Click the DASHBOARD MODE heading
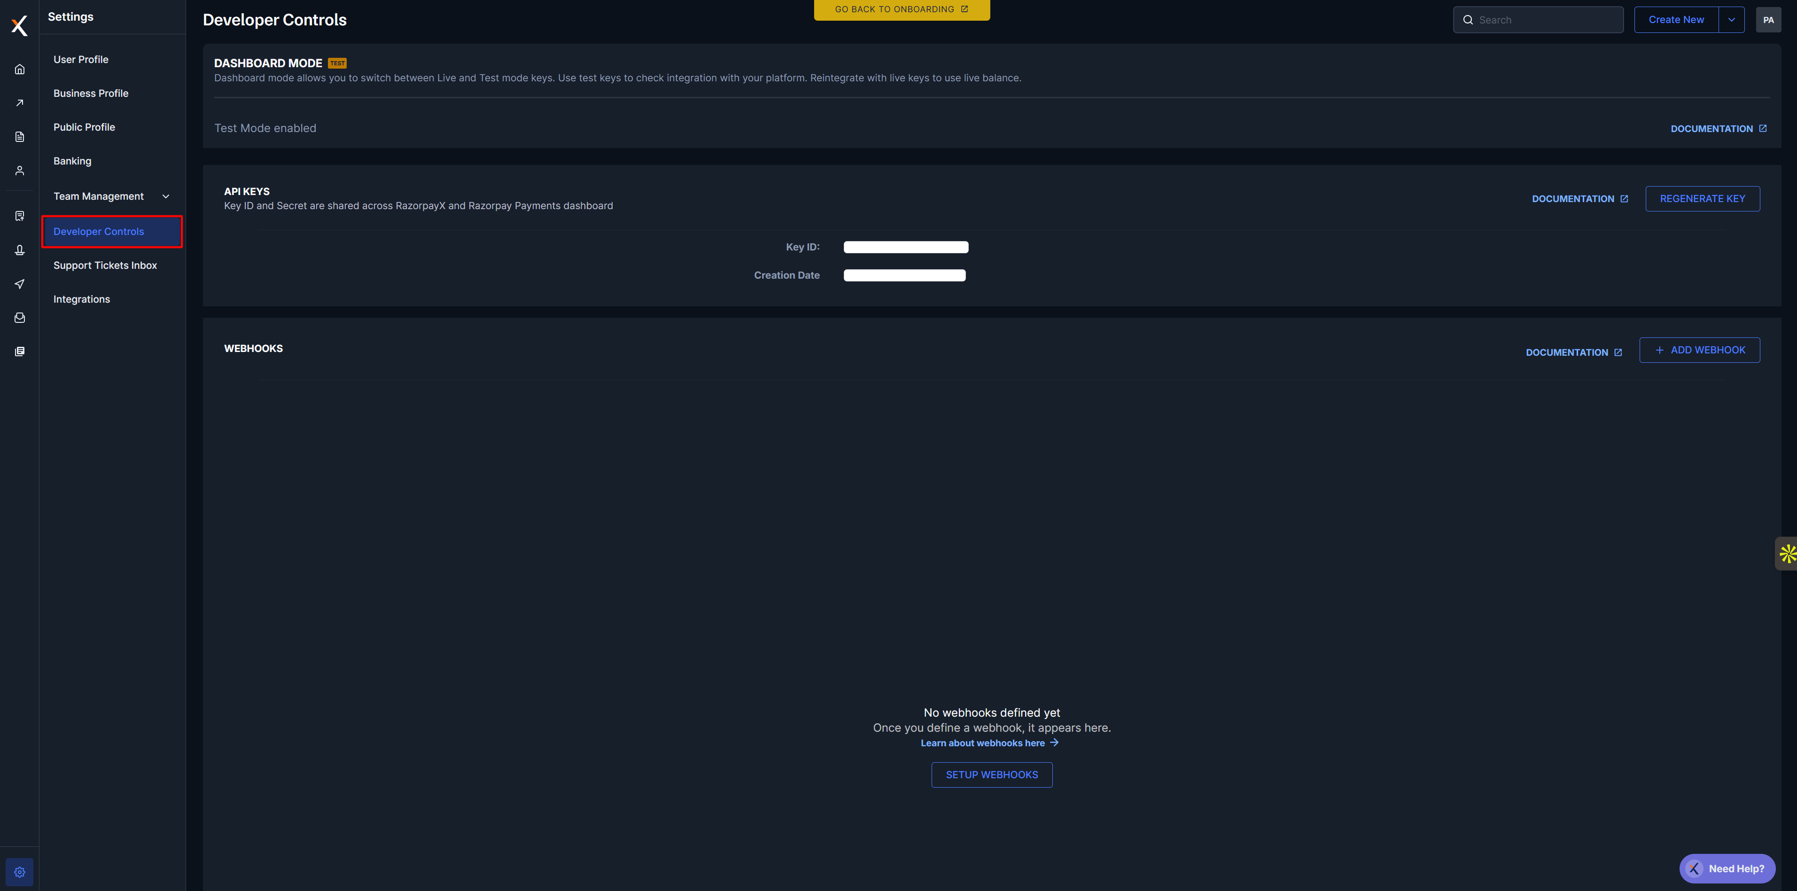Screen dimensions: 1797x891 pos(268,63)
